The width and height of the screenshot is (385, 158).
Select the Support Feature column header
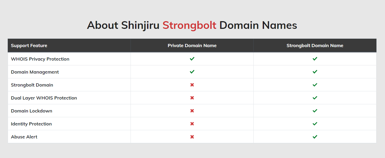29,46
